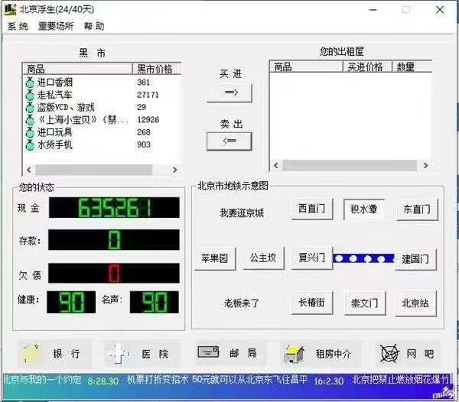Select 盗版VCD、游戏 in black market list
459x402 pixels.
point(66,108)
